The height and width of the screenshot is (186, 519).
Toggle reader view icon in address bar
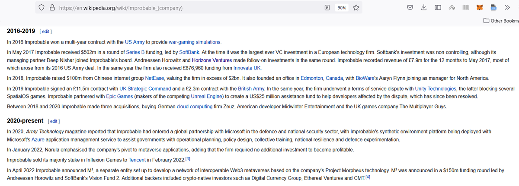coord(328,8)
